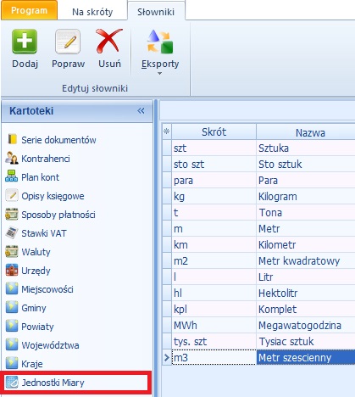Select the Sto sztuk name cell

[x=306, y=164]
